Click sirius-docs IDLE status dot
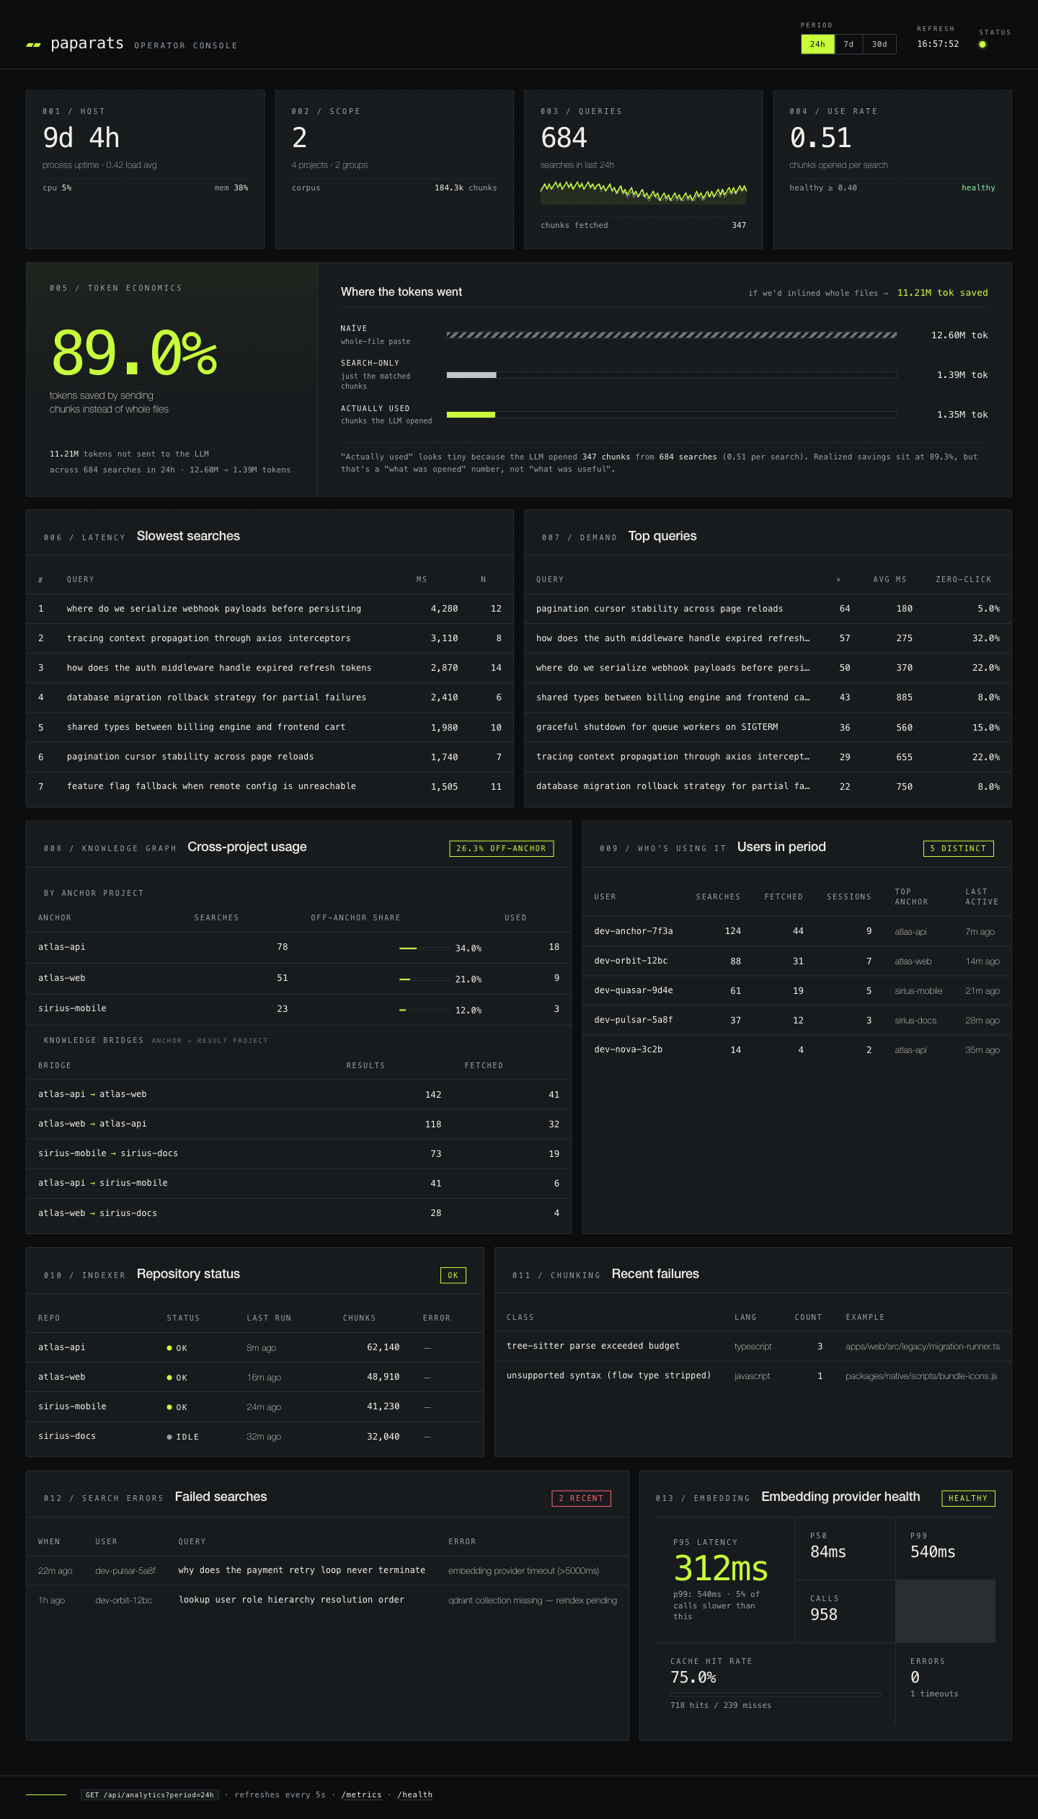The height and width of the screenshot is (1819, 1038). pyautogui.click(x=169, y=1437)
